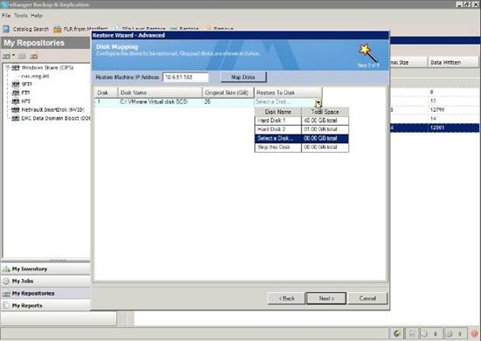Click the 12799 data written cell
481x341 pixels.
pyautogui.click(x=437, y=110)
